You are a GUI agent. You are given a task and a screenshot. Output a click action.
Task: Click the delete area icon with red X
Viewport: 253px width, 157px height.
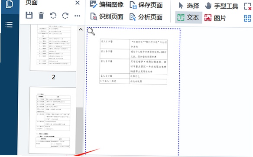click(248, 6)
